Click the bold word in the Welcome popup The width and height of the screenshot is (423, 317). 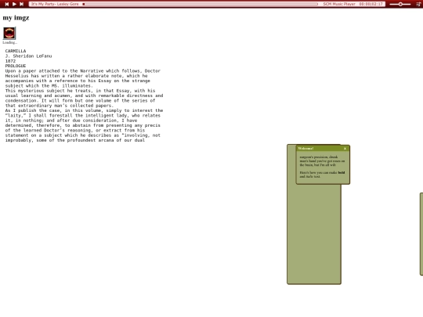342,172
